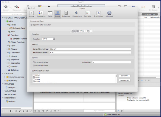Open the Formatter preferences pane

pos(88,14)
